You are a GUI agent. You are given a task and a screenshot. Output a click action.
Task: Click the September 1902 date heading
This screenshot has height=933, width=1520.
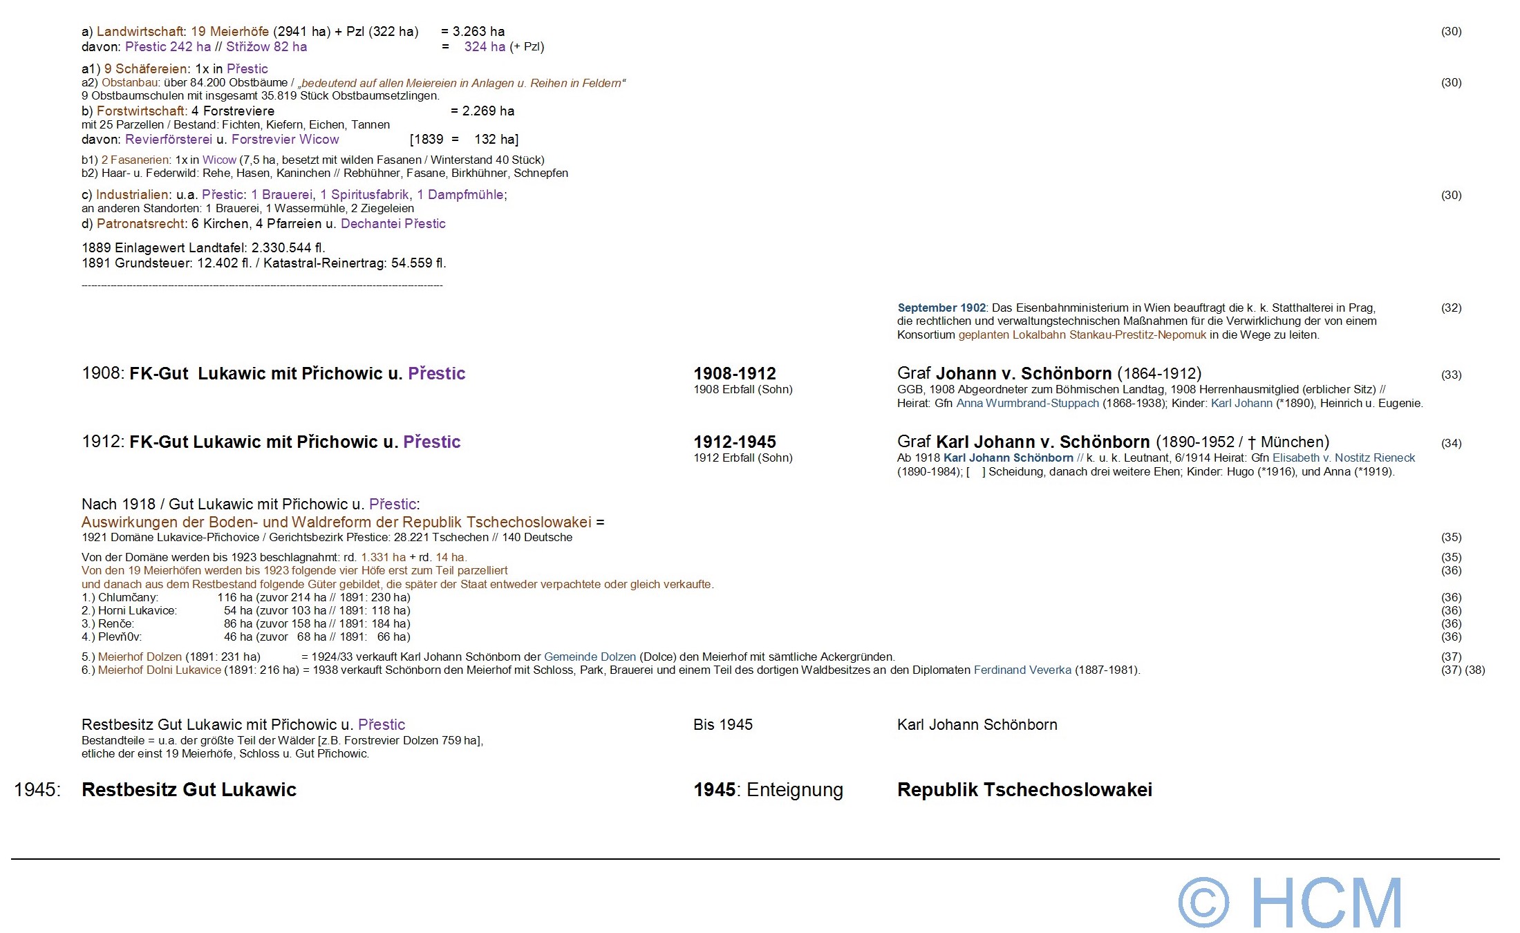(x=941, y=308)
